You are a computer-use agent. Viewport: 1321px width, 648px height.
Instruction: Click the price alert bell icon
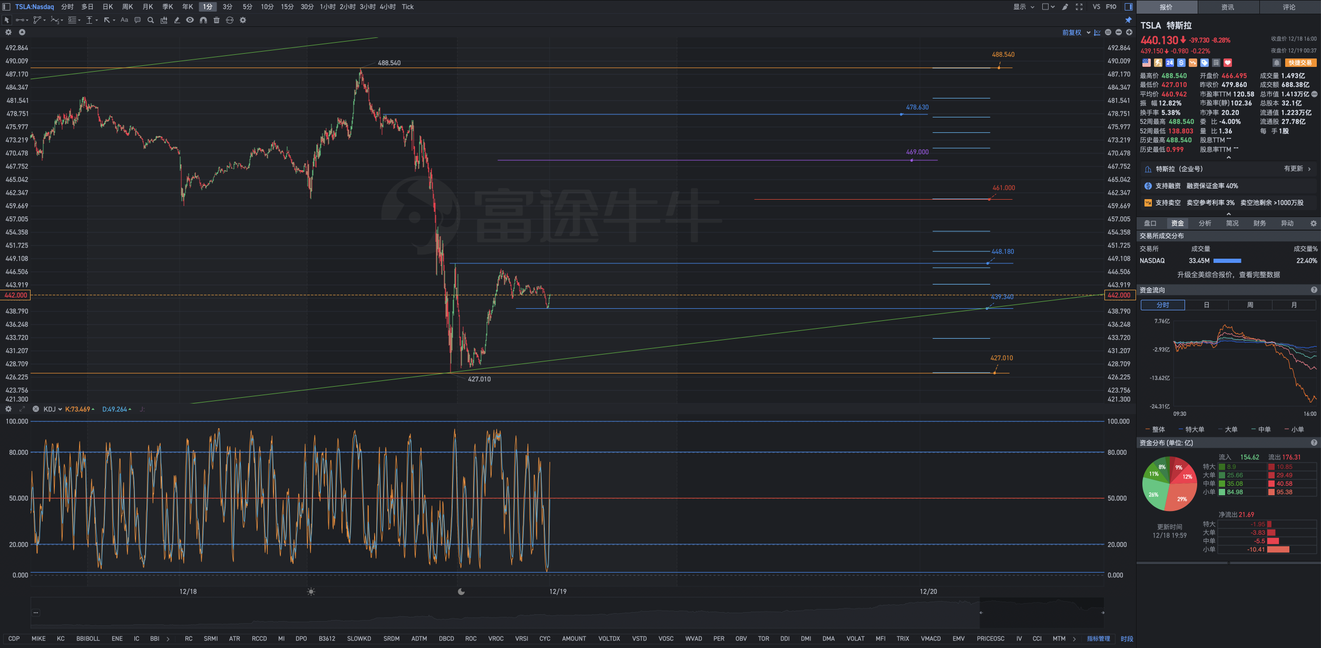pyautogui.click(x=1276, y=63)
